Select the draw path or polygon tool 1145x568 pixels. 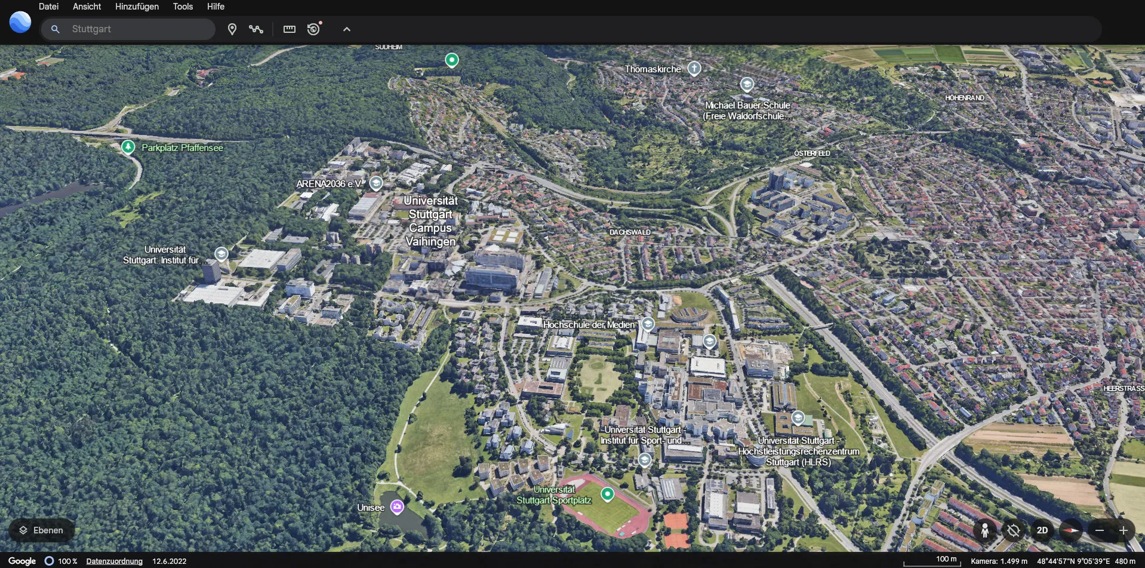pyautogui.click(x=256, y=29)
